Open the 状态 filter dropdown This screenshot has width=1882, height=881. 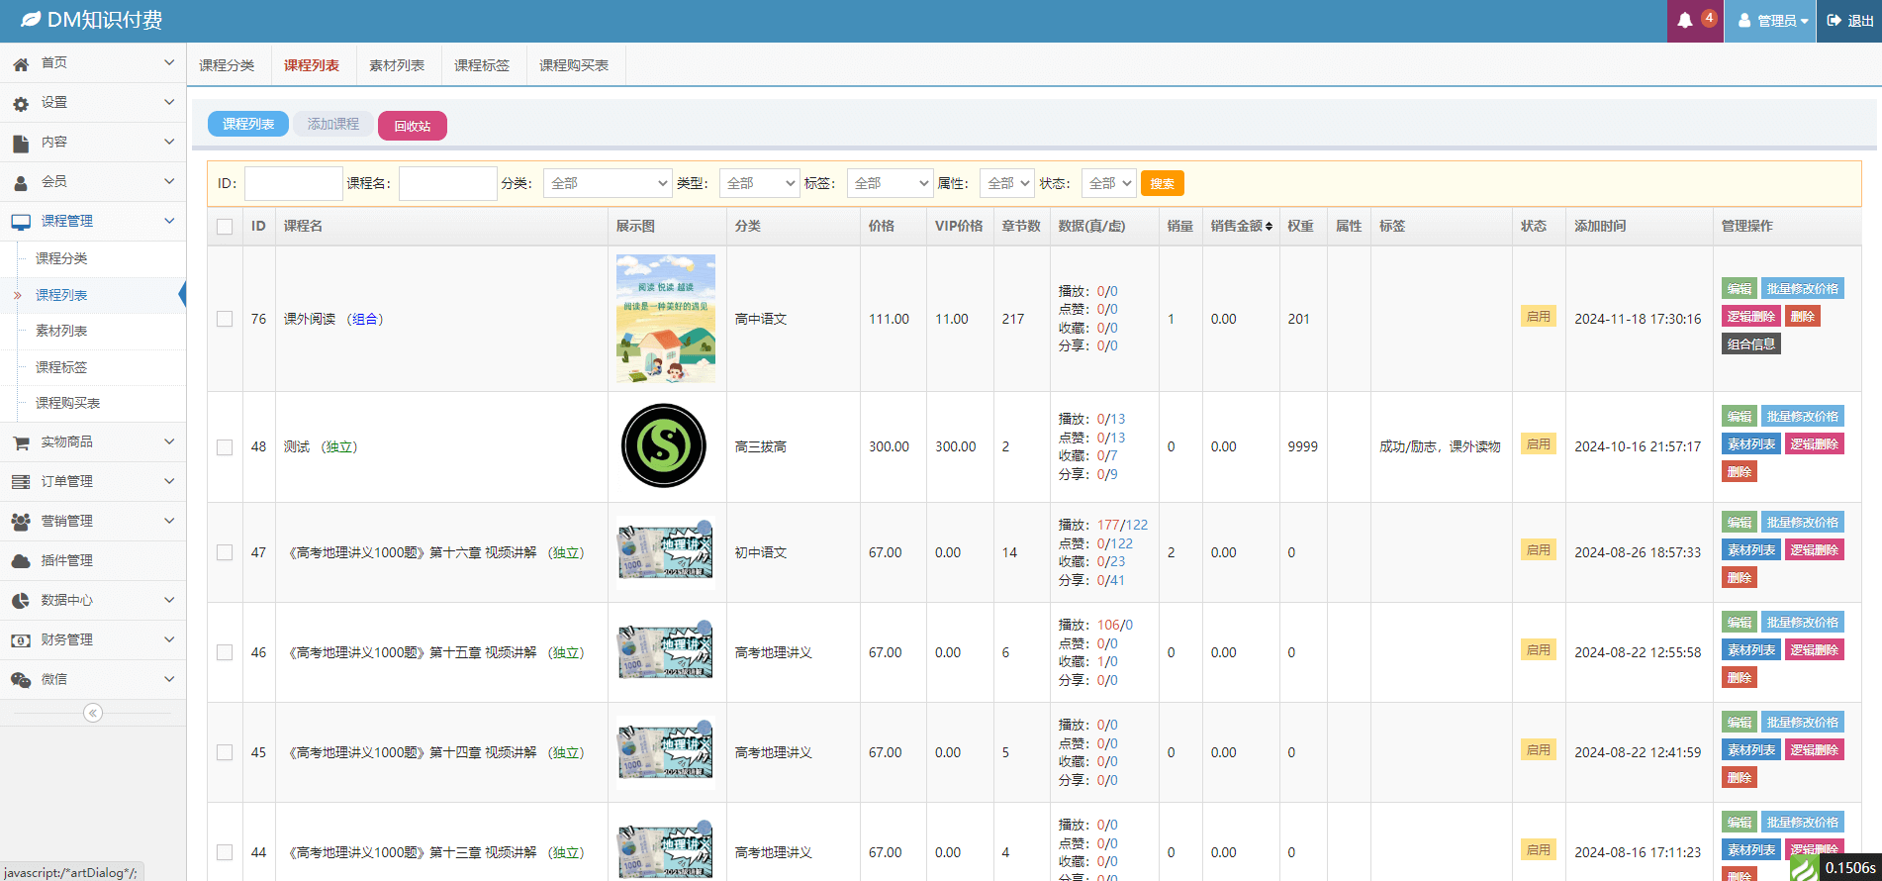[x=1107, y=183]
